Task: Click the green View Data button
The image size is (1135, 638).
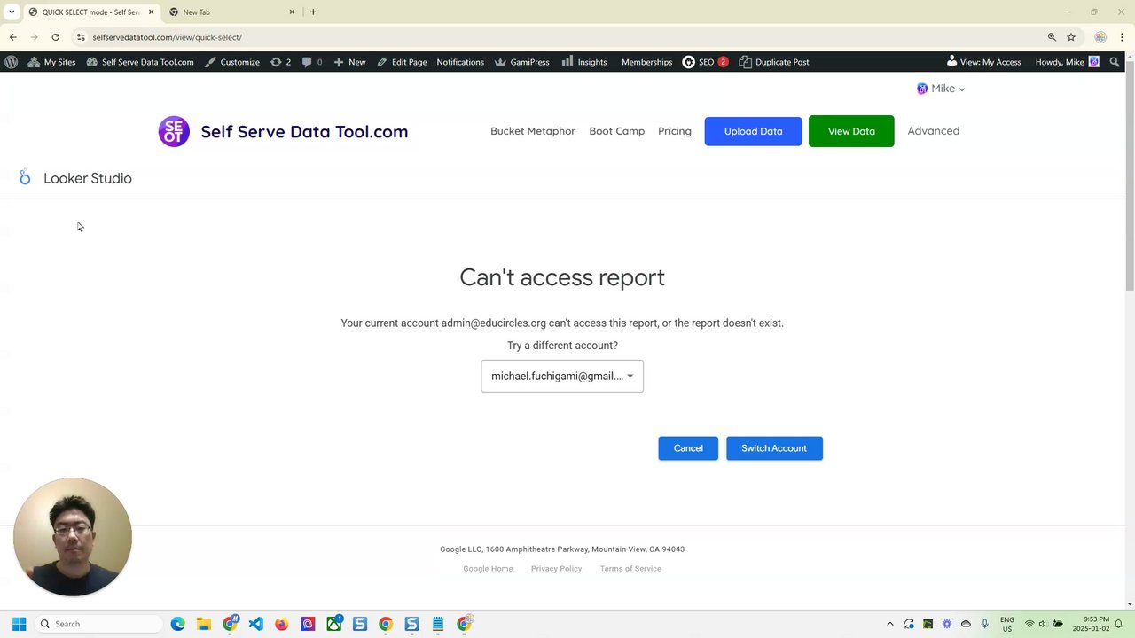Action: [x=851, y=131]
